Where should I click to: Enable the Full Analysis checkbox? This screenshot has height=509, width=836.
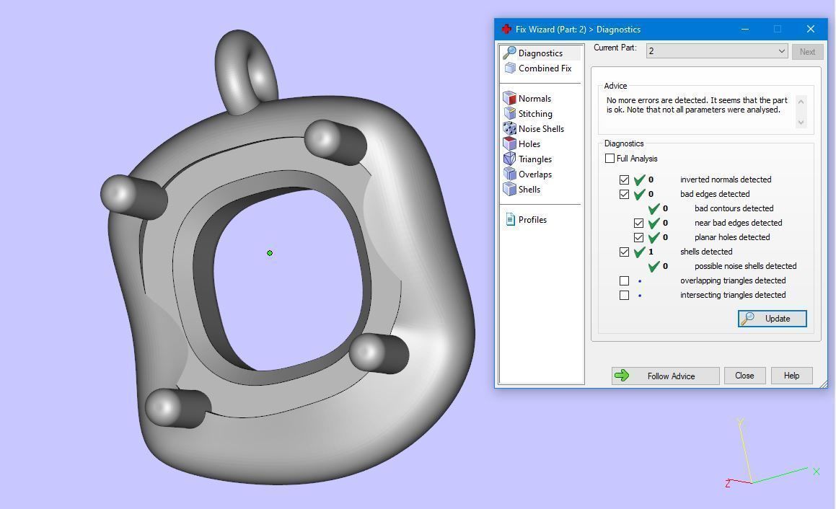[610, 159]
